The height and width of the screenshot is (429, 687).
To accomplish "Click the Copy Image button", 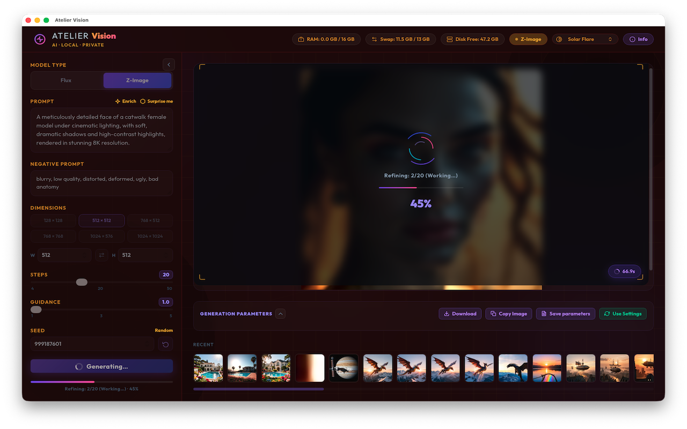I will (x=509, y=314).
